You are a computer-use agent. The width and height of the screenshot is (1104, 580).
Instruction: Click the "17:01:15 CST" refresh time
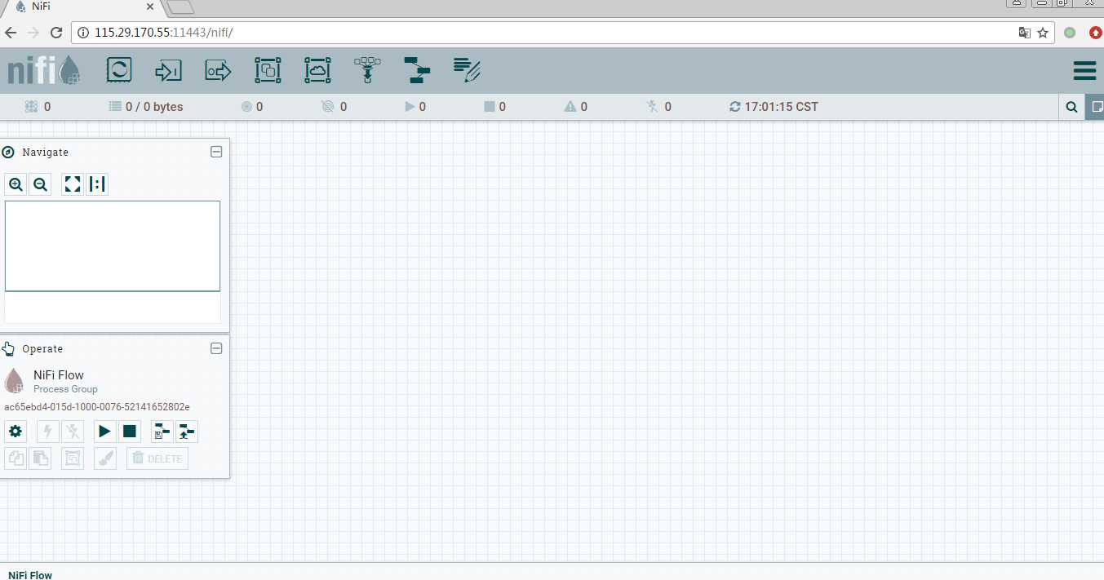point(774,107)
